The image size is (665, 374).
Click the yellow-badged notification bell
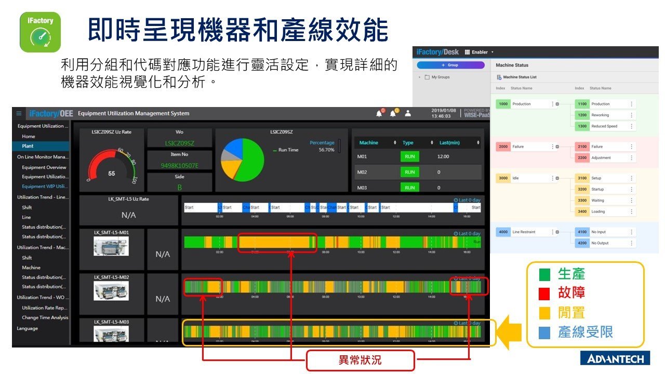point(394,113)
